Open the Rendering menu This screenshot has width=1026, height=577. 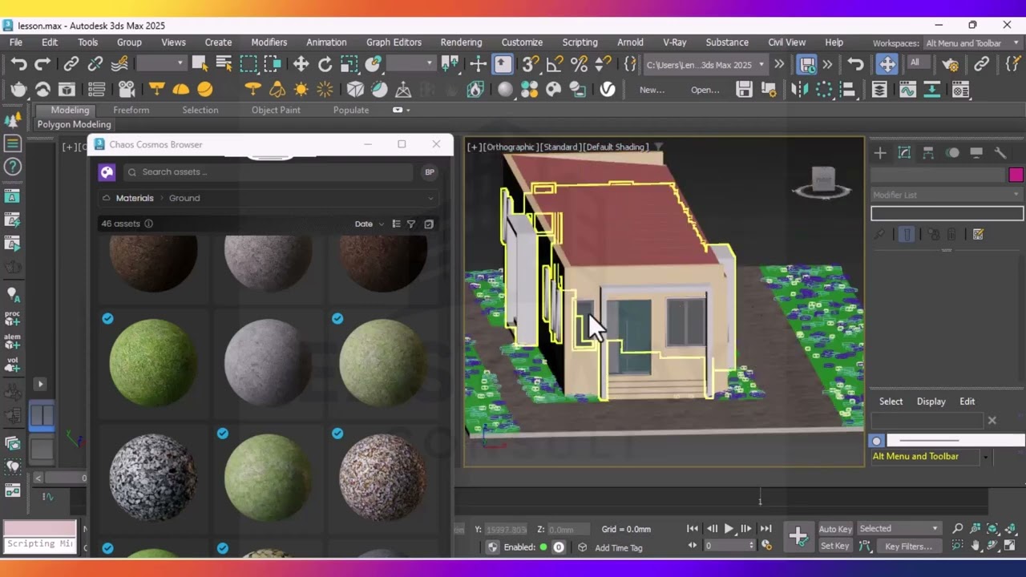pyautogui.click(x=461, y=42)
